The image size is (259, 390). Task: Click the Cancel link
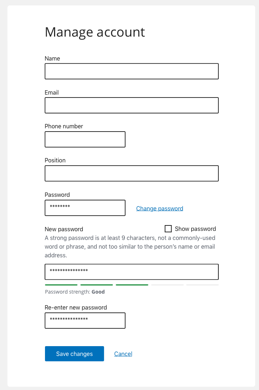click(123, 354)
